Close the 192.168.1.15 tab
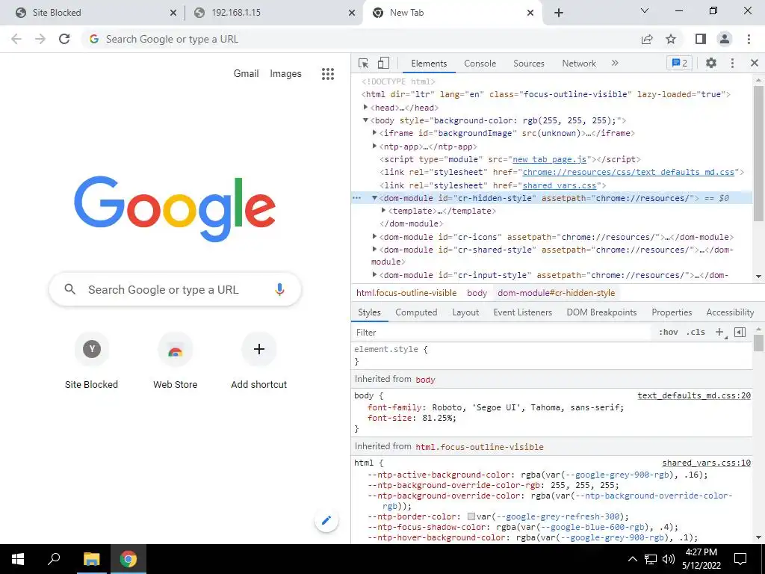Viewport: 765px width, 574px height. coord(352,13)
